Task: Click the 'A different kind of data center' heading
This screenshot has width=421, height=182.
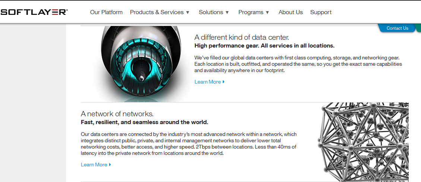Action: point(242,37)
